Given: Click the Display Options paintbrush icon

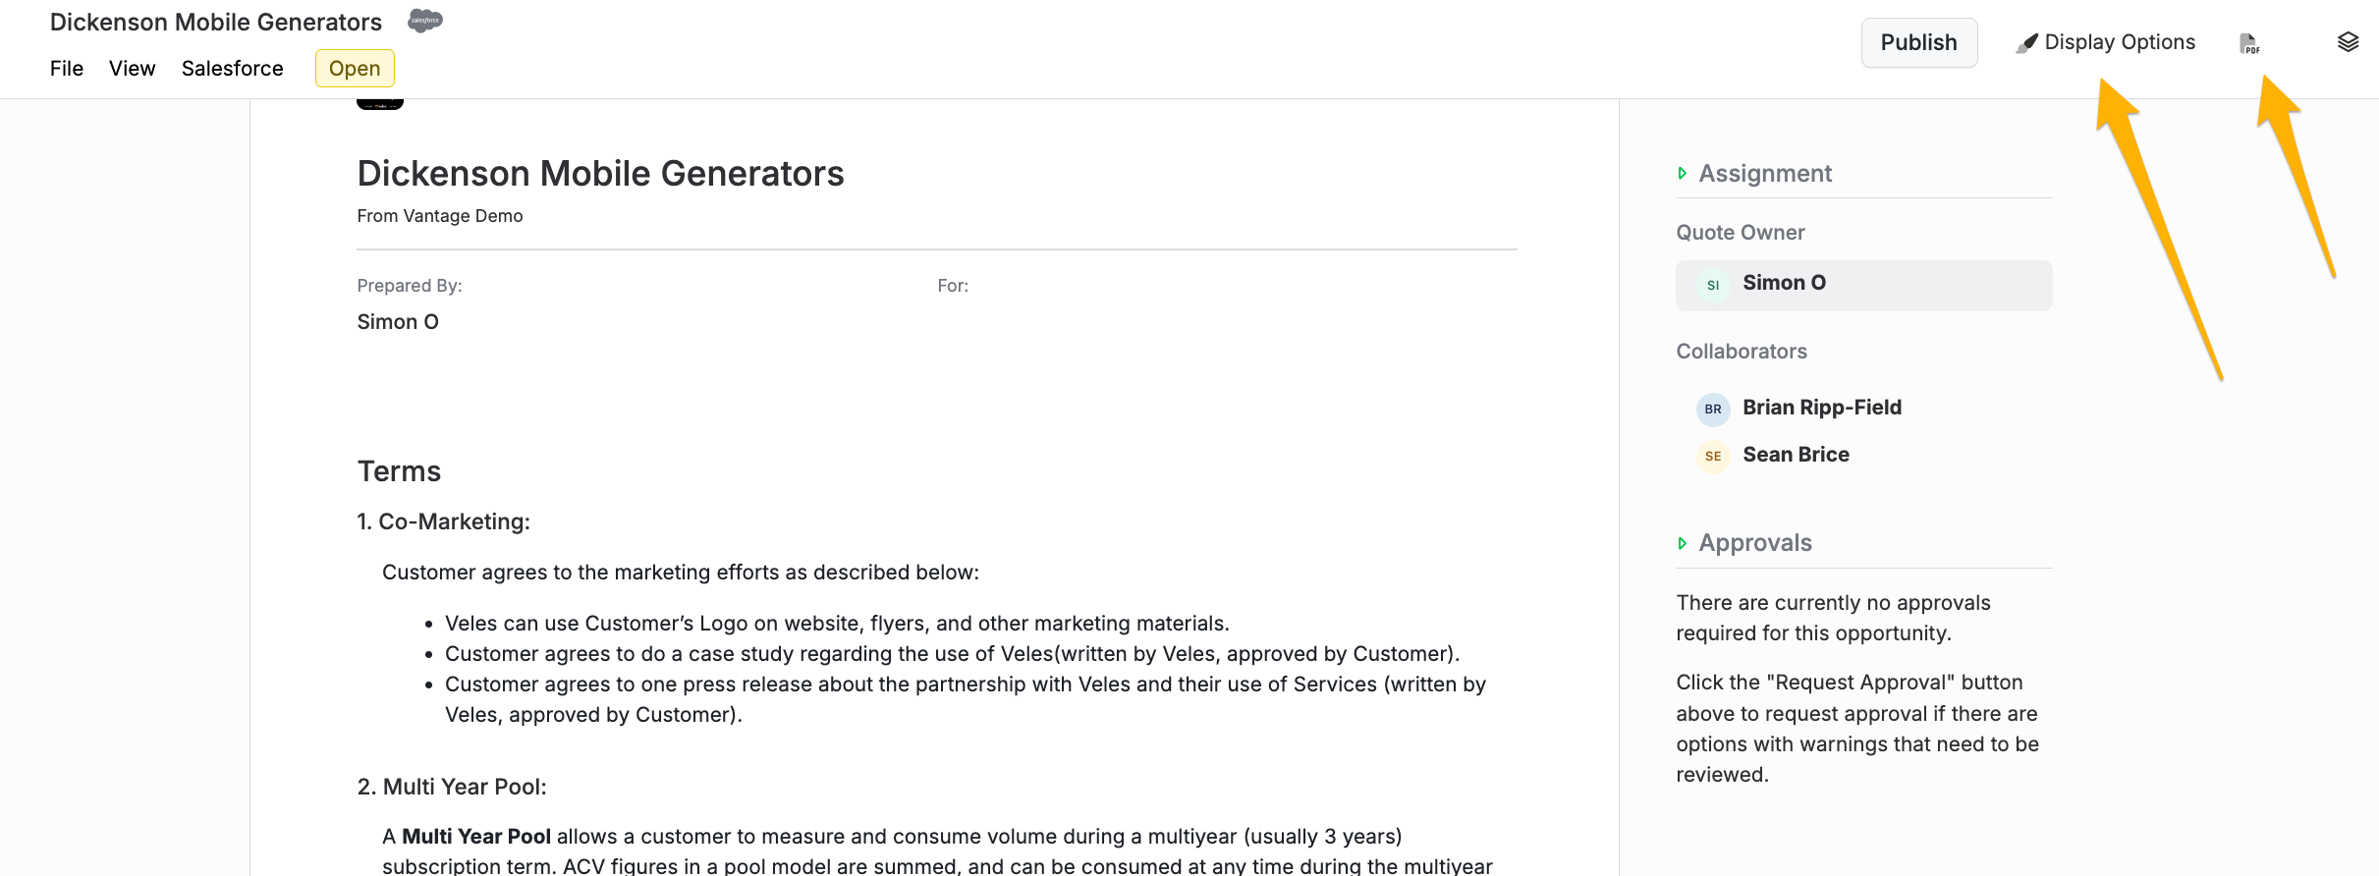Looking at the screenshot, I should (2026, 43).
